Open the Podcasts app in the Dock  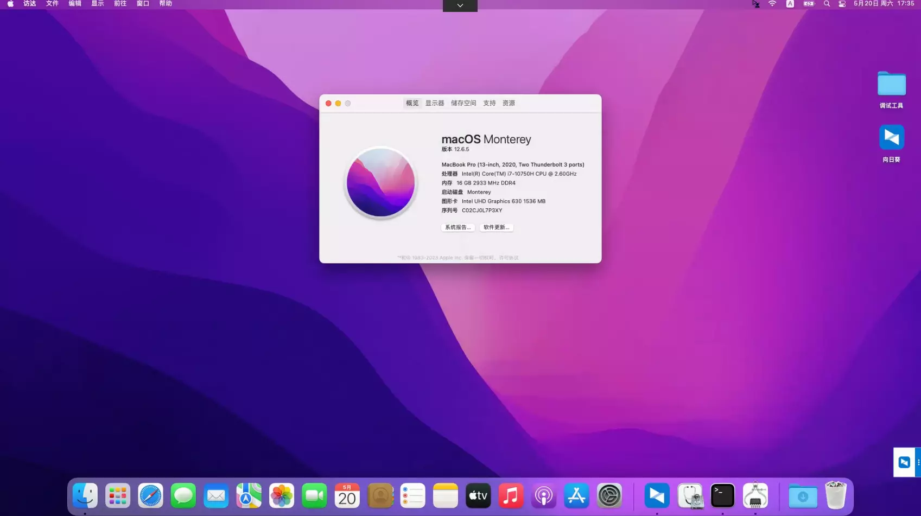[543, 495]
